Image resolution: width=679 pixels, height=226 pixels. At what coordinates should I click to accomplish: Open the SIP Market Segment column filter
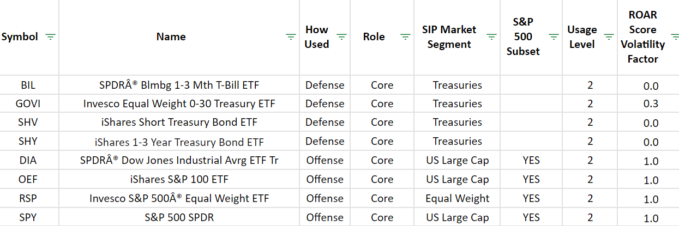click(x=491, y=37)
